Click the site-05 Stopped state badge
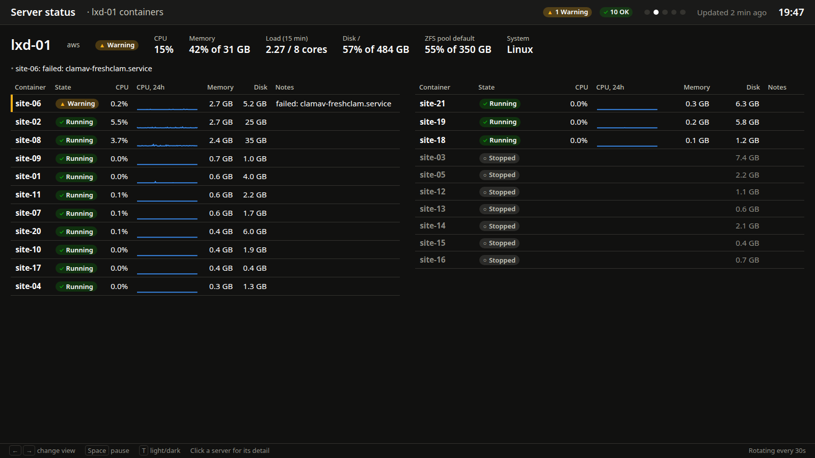 499,175
